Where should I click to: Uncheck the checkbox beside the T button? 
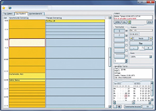[127, 36]
